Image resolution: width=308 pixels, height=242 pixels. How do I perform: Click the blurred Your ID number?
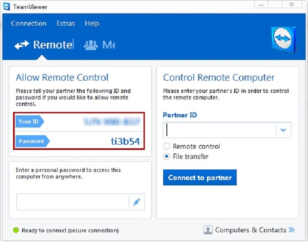[x=112, y=121]
